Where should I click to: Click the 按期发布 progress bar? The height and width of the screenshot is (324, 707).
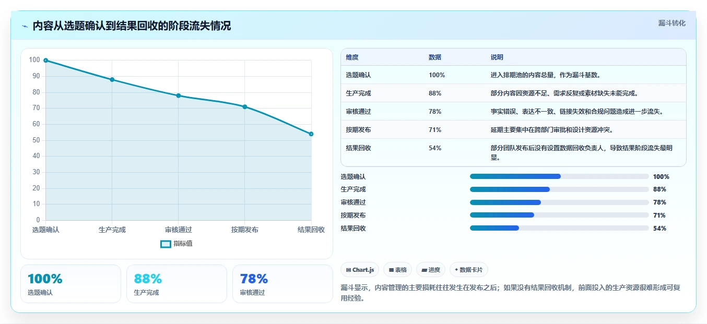tap(559, 215)
